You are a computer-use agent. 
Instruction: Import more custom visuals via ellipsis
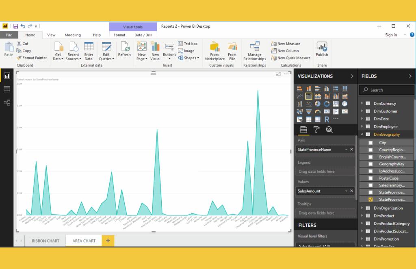click(336, 119)
